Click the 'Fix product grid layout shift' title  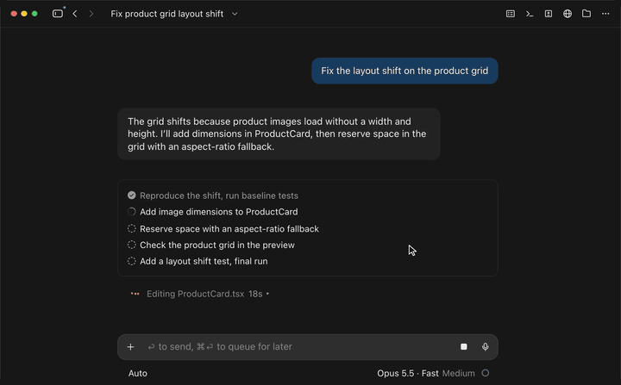click(x=166, y=14)
